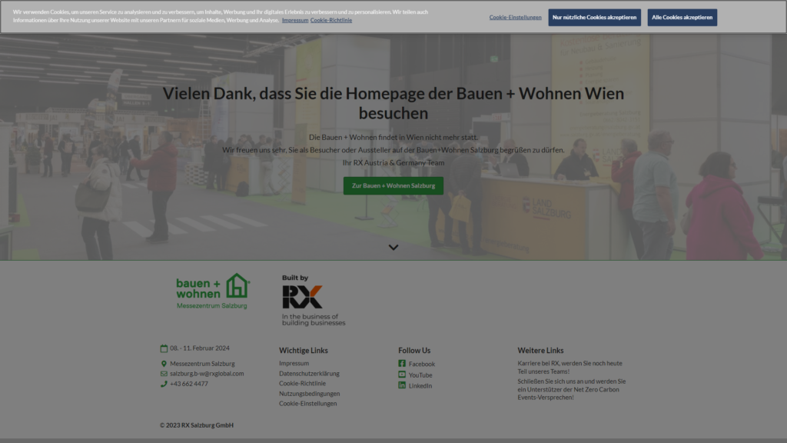Click the Follow Us heading
787x443 pixels.
tap(414, 351)
